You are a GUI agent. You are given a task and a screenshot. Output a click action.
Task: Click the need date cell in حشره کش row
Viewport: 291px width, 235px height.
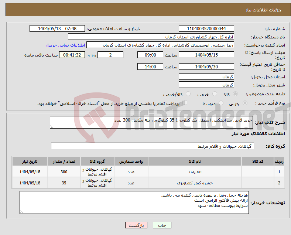(30, 183)
